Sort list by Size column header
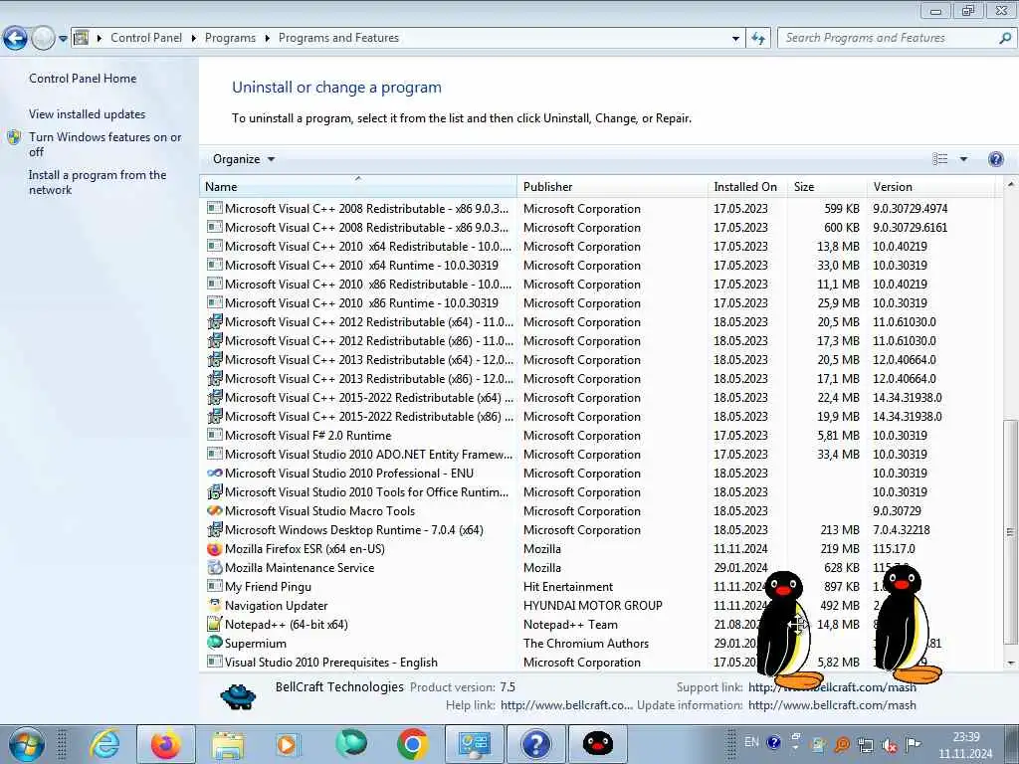This screenshot has width=1019, height=764. click(x=827, y=186)
